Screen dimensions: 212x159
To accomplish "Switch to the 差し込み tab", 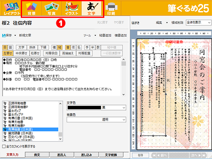I will tap(86, 155).
